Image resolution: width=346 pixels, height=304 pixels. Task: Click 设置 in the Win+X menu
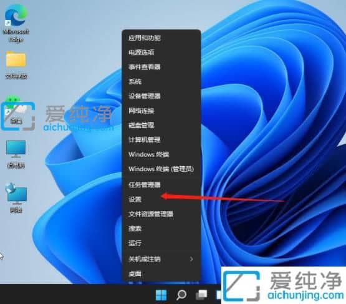coord(161,199)
